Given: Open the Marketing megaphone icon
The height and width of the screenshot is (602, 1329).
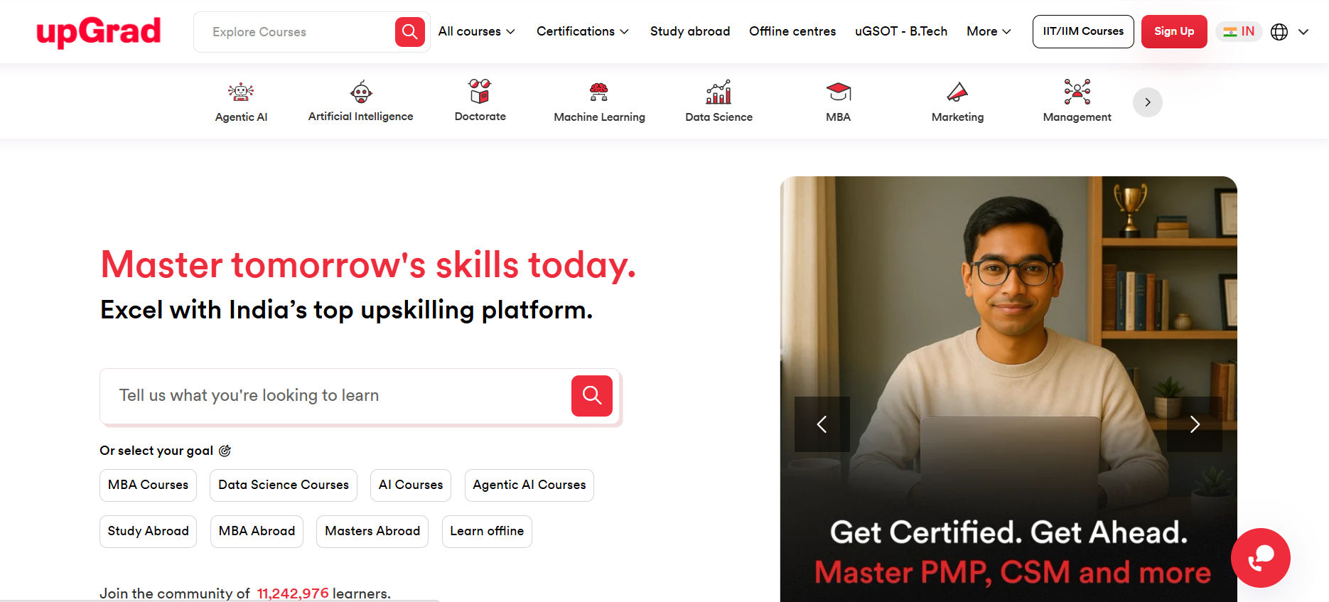Looking at the screenshot, I should pyautogui.click(x=957, y=92).
